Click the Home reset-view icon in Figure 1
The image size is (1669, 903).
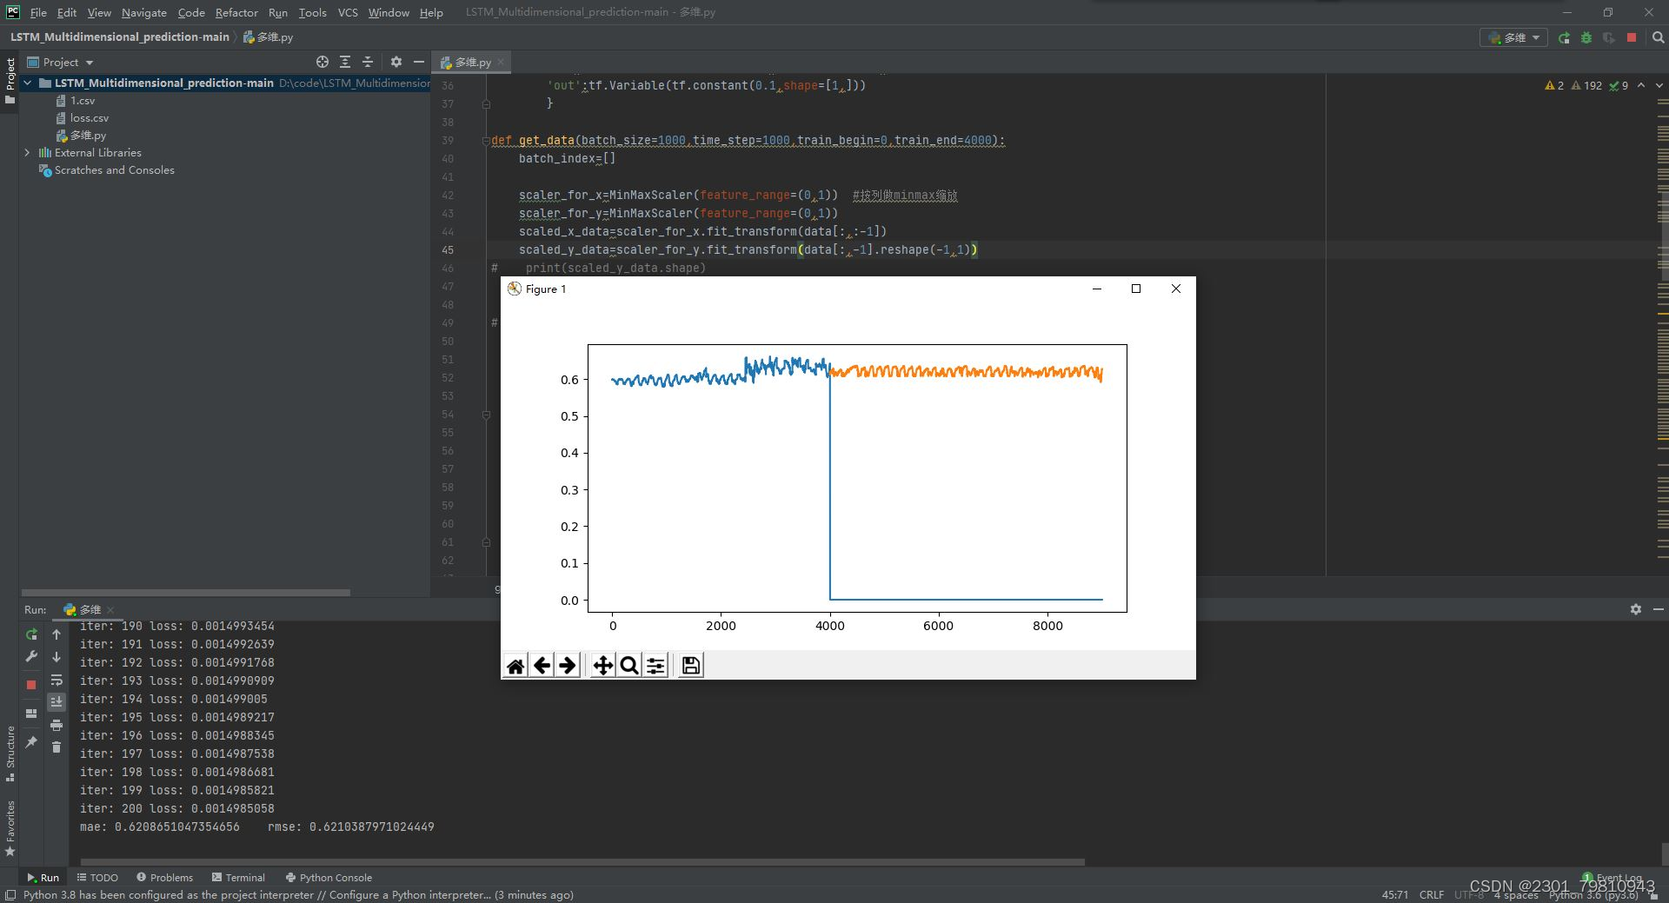point(515,666)
